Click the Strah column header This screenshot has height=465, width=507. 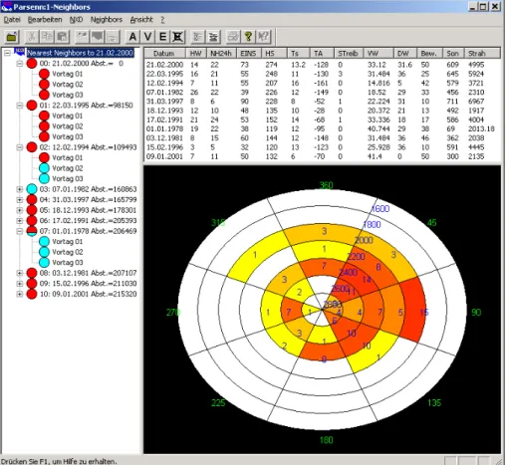coord(482,53)
